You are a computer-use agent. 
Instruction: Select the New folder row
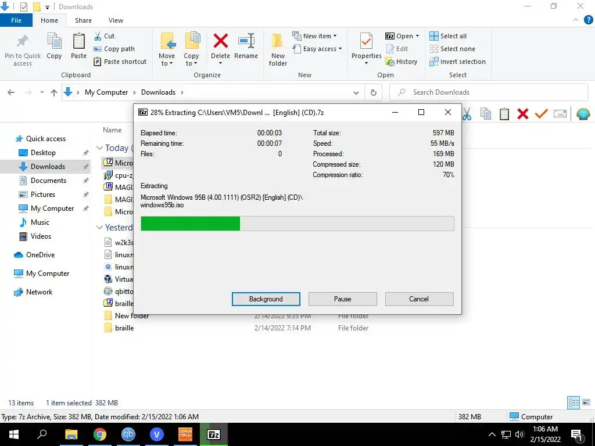tap(235, 316)
